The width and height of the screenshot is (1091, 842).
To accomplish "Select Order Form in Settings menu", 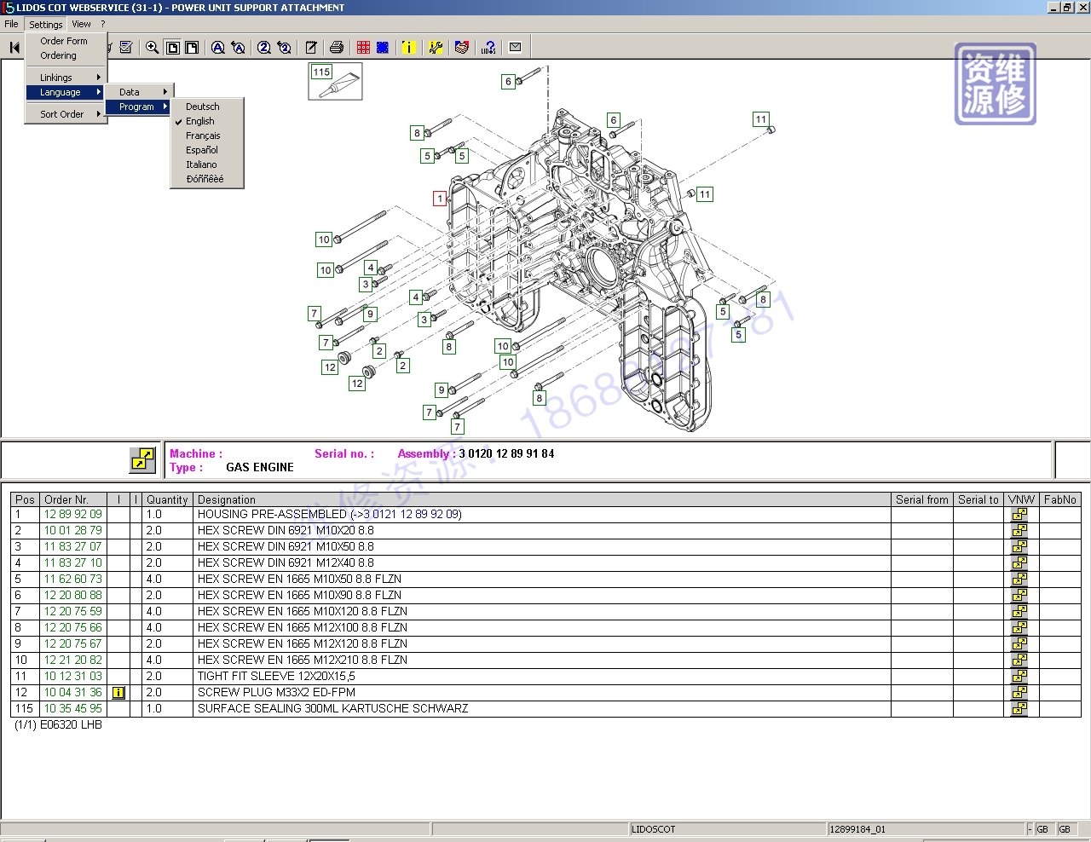I will coord(64,41).
